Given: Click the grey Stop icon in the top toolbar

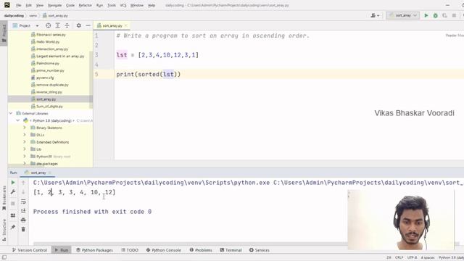Looking at the screenshot, I should click(x=454, y=15).
